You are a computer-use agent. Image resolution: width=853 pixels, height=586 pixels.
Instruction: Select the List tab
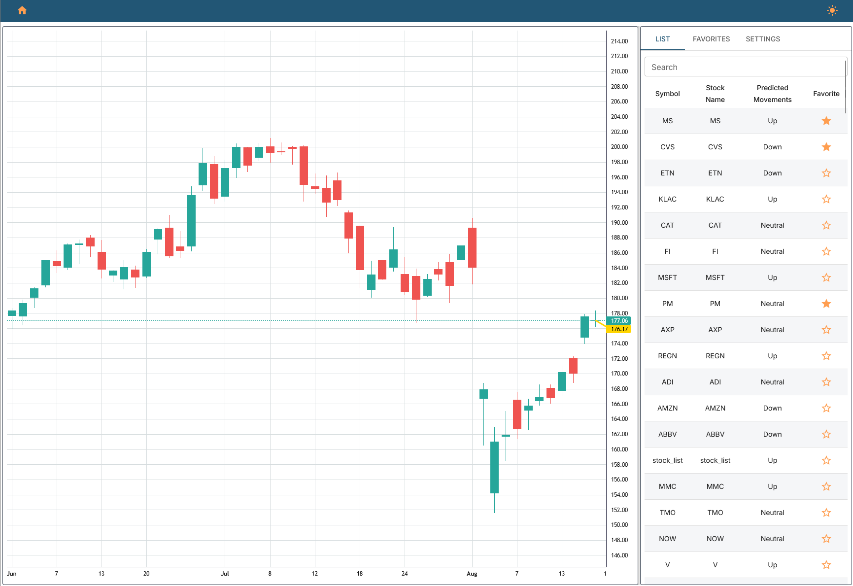coord(662,39)
